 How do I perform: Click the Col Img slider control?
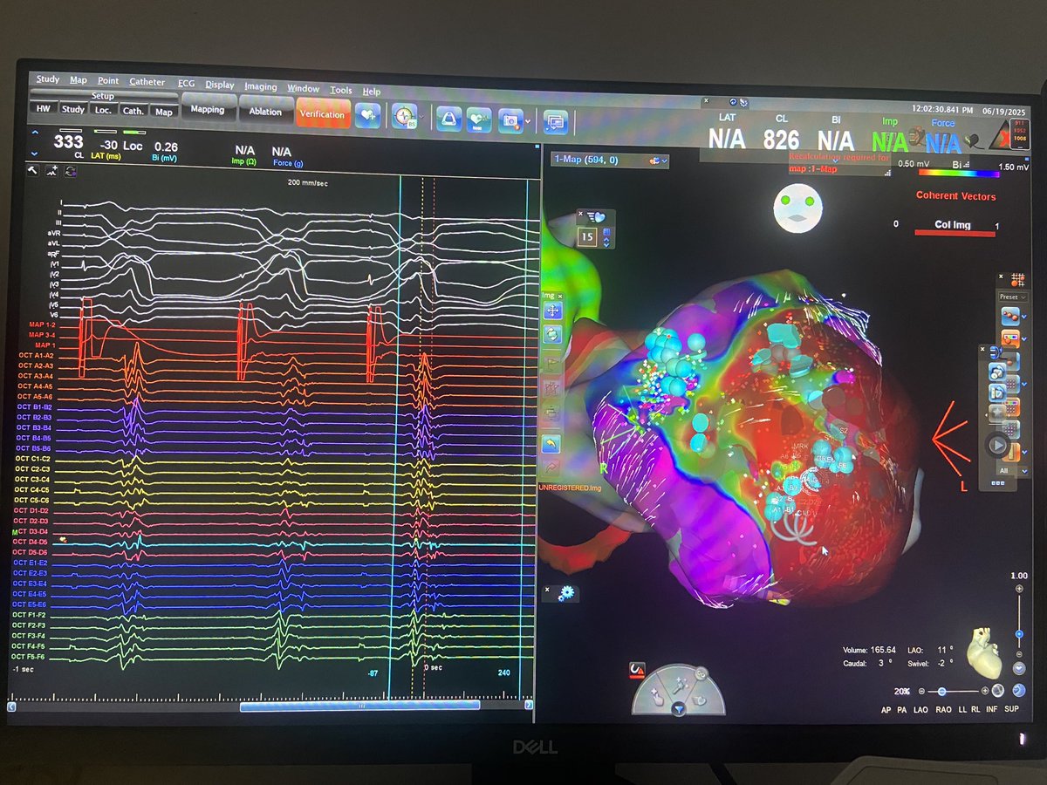pyautogui.click(x=955, y=233)
